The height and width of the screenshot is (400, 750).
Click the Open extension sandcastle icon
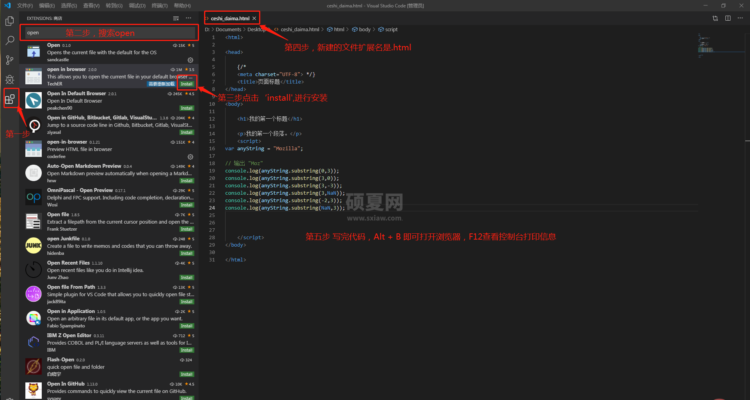34,52
